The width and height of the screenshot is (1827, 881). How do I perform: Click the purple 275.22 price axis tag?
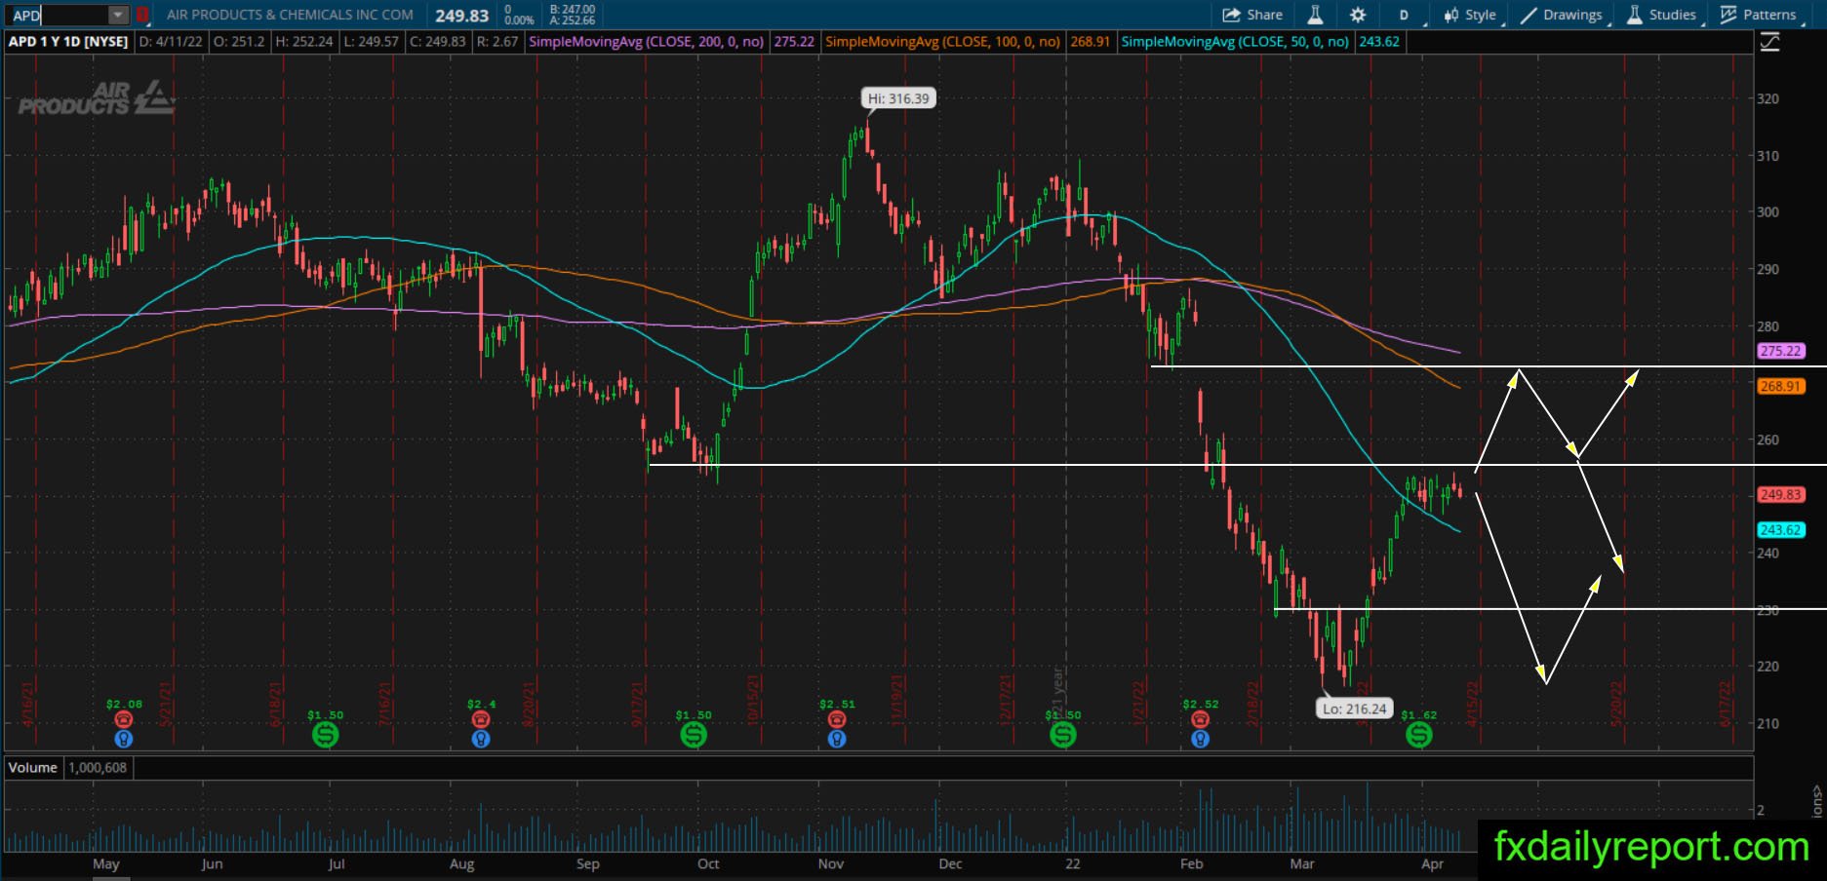[x=1780, y=351]
